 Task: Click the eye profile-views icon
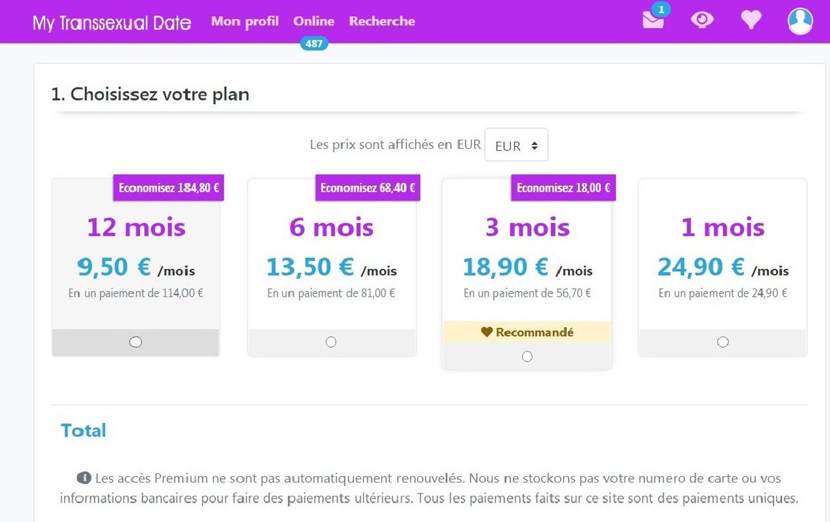click(x=702, y=21)
